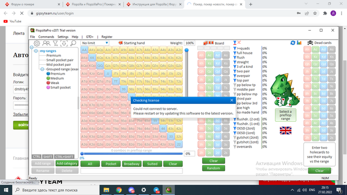Click the skull Dead cards icon
This screenshot has width=347, height=195.
click(310, 43)
